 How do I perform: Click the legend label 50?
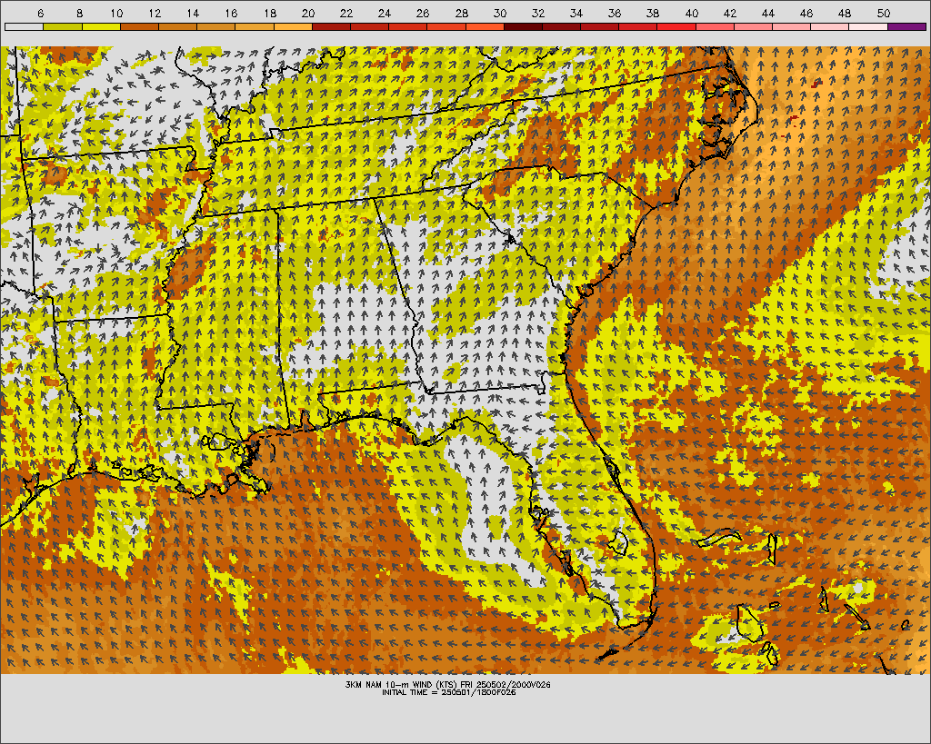[884, 13]
